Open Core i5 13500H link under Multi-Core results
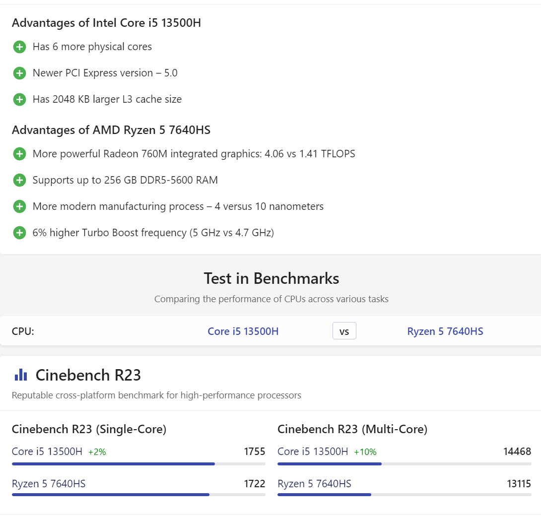Screen dimensions: 541x517 (x=313, y=451)
